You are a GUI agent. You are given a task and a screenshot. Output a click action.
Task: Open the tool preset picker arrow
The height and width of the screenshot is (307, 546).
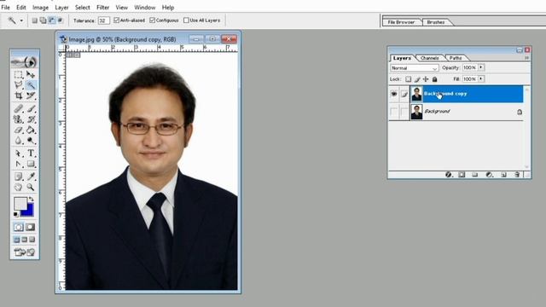21,20
